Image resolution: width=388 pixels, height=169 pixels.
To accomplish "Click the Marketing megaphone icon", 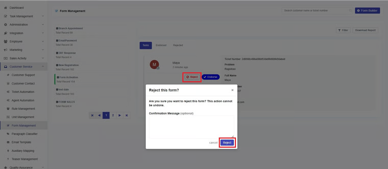I will [6, 50].
